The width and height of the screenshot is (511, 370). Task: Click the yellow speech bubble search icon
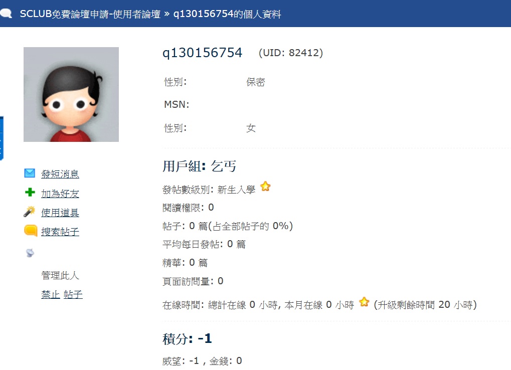click(x=31, y=231)
